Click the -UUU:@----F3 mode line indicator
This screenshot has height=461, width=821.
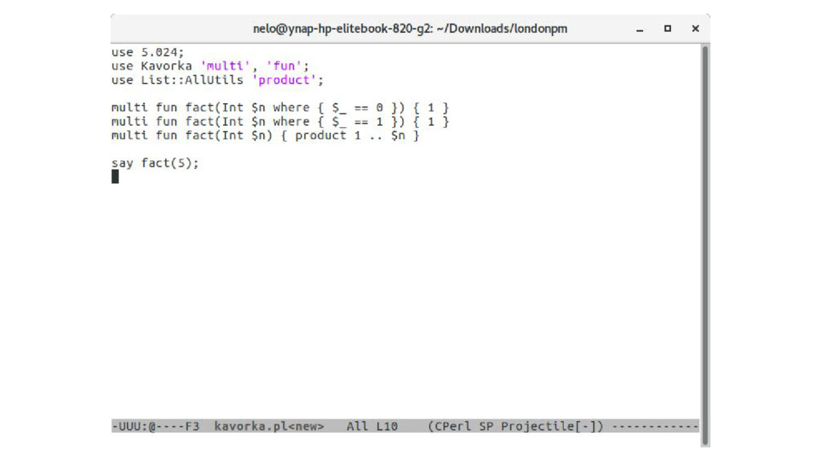pyautogui.click(x=156, y=427)
